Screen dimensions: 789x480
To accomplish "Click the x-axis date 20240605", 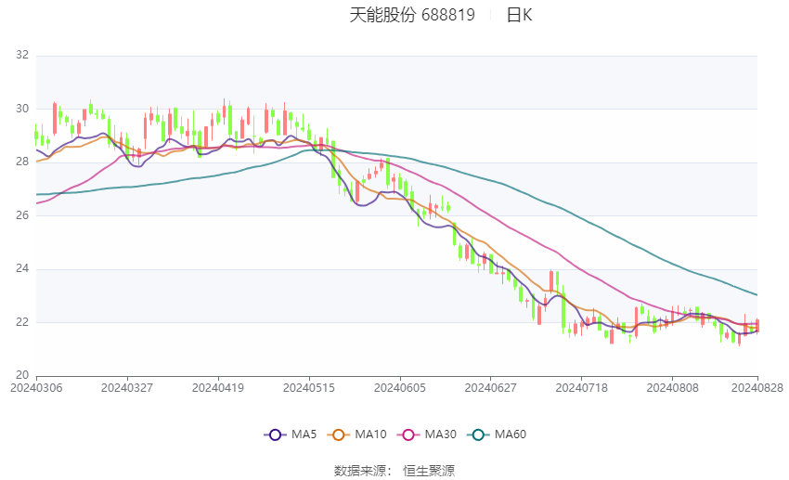I will (400, 388).
